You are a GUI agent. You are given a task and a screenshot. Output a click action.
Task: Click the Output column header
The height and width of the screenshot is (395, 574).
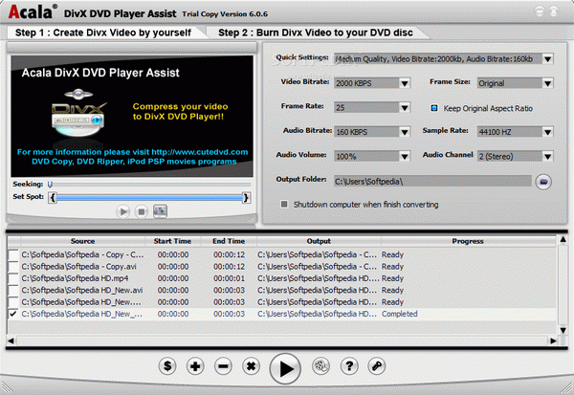pyautogui.click(x=319, y=241)
